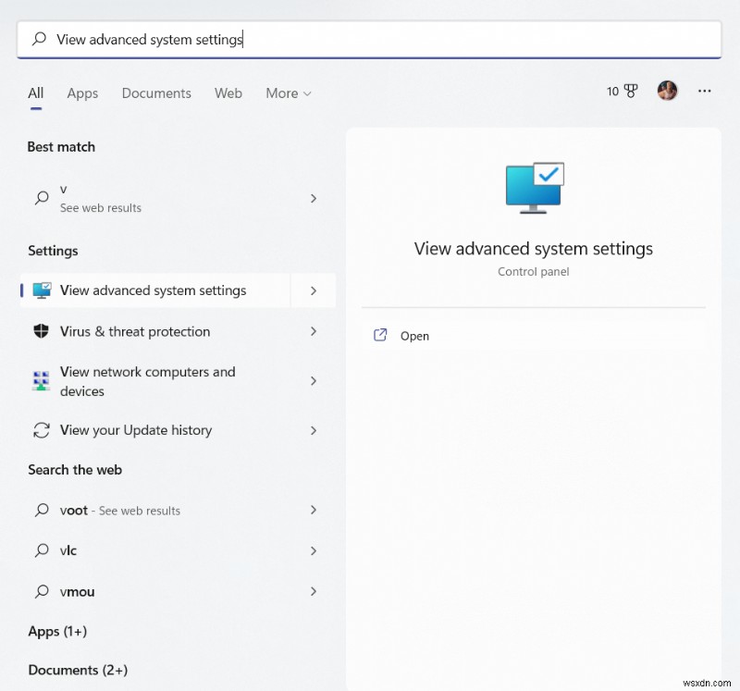Expand arrow for Virus & threat protection

[314, 331]
